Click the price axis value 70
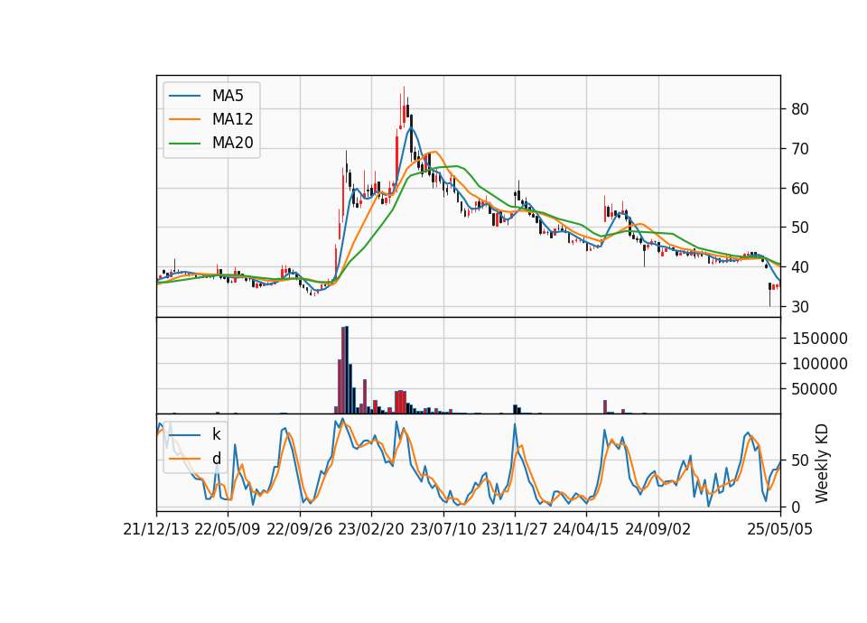Viewport: 867px width, 623px height. [800, 149]
